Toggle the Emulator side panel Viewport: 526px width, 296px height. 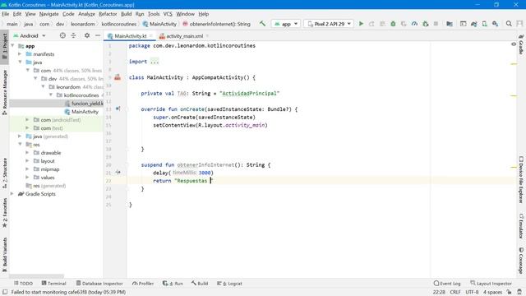[521, 226]
